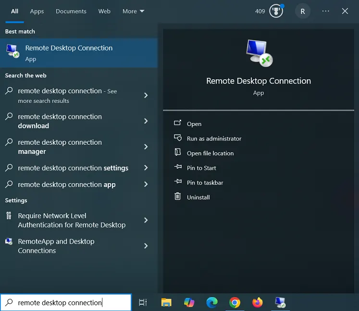
Task: Click the 'Remote Desktop Connection' title in details pane
Action: pyautogui.click(x=259, y=81)
